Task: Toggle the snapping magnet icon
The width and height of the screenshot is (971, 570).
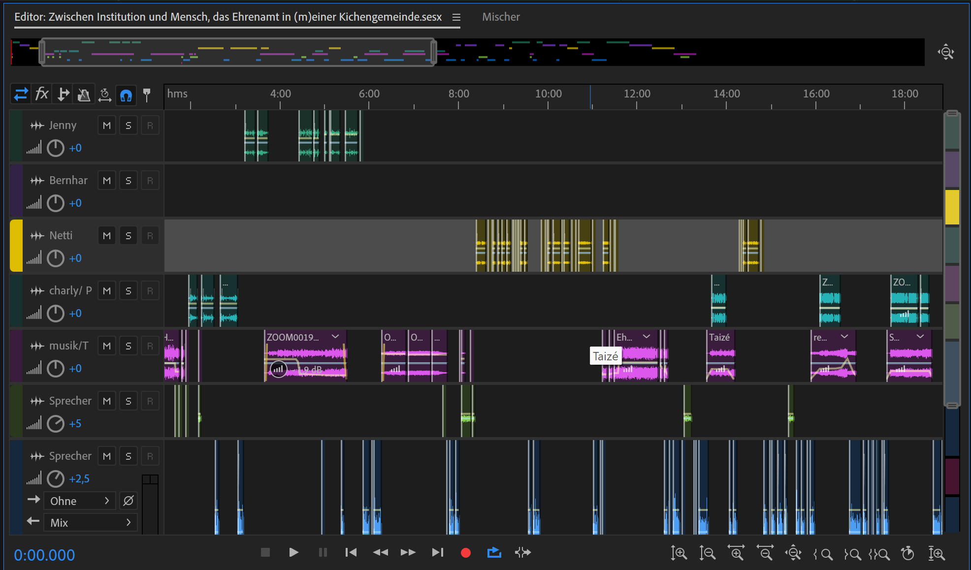Action: point(126,95)
